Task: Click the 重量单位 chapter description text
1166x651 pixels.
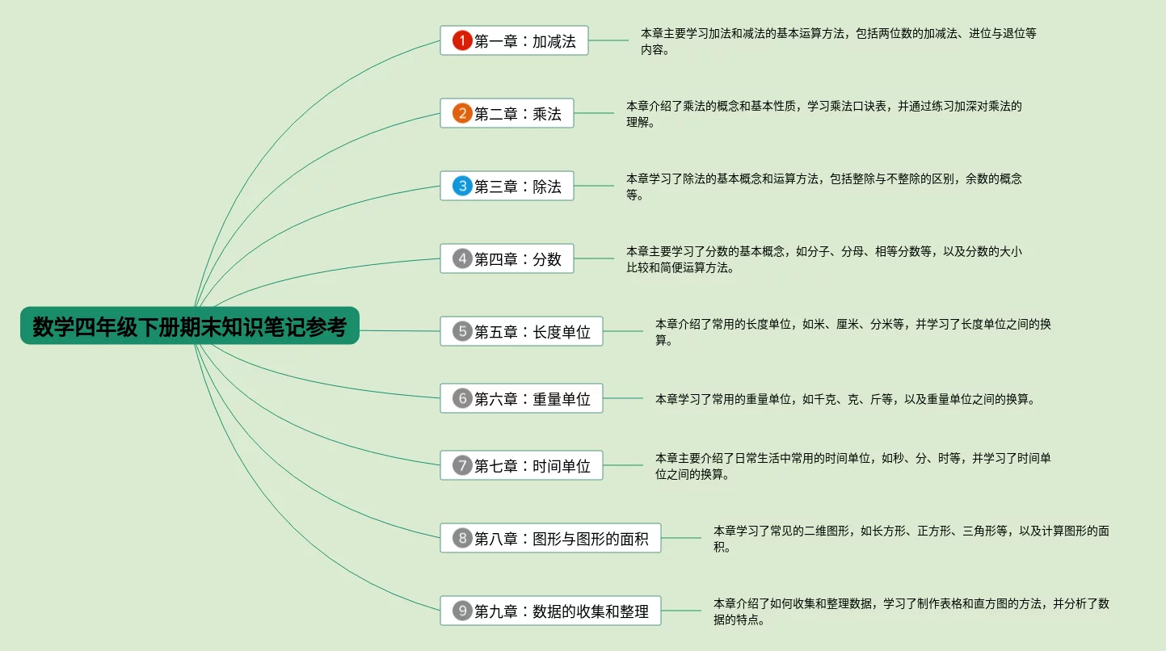Action: 844,399
